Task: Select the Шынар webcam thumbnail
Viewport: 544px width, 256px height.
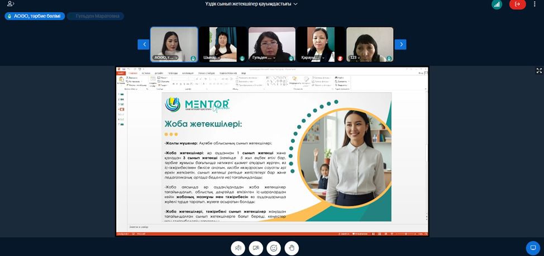Action: point(223,44)
